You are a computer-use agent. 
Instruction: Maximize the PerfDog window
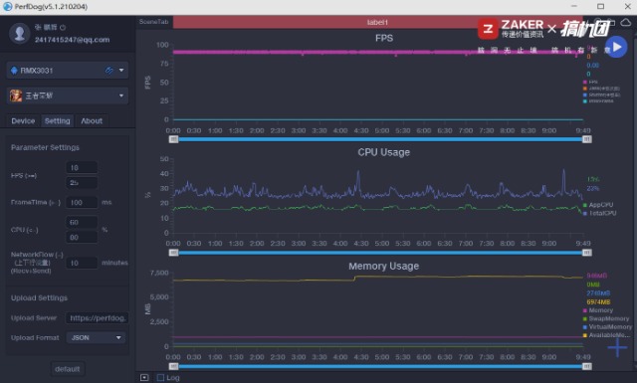click(x=600, y=7)
